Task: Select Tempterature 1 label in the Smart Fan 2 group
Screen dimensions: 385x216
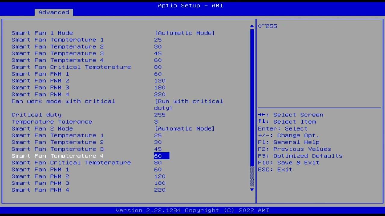Action: (x=57, y=135)
